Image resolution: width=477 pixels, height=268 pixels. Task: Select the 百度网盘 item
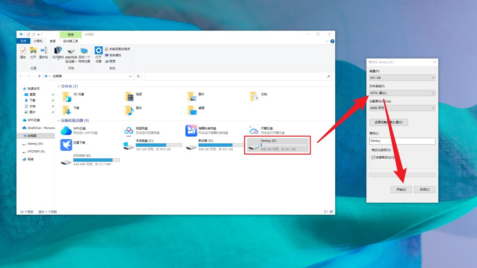pos(142,130)
